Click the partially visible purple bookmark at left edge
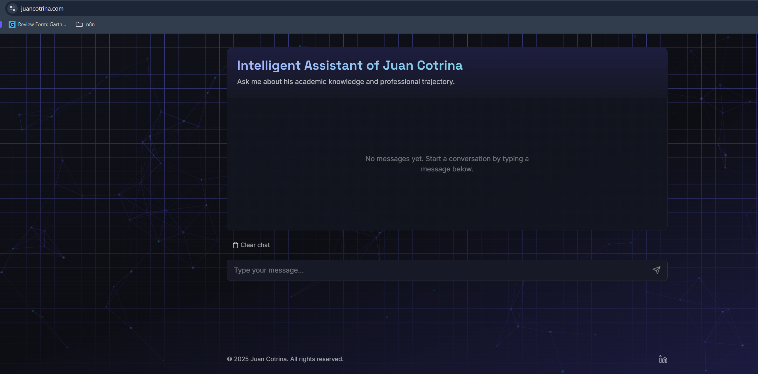This screenshot has width=758, height=374. click(1, 24)
